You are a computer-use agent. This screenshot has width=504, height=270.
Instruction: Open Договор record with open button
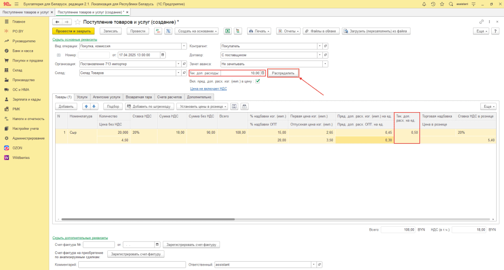(325, 55)
